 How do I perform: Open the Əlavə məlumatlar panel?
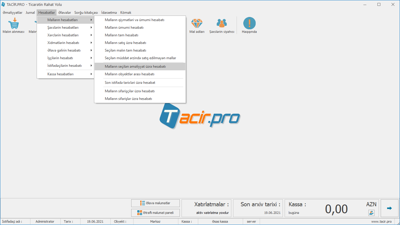coord(155,203)
